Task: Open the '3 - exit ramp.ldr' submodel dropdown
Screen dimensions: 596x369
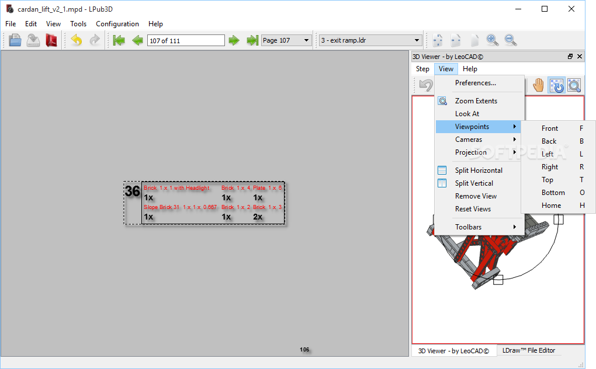Action: click(370, 40)
